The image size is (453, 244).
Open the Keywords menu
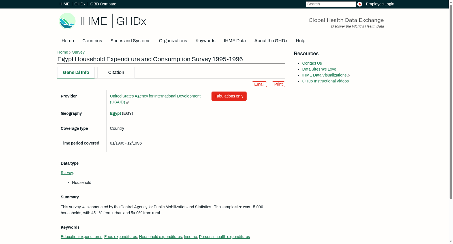click(206, 41)
